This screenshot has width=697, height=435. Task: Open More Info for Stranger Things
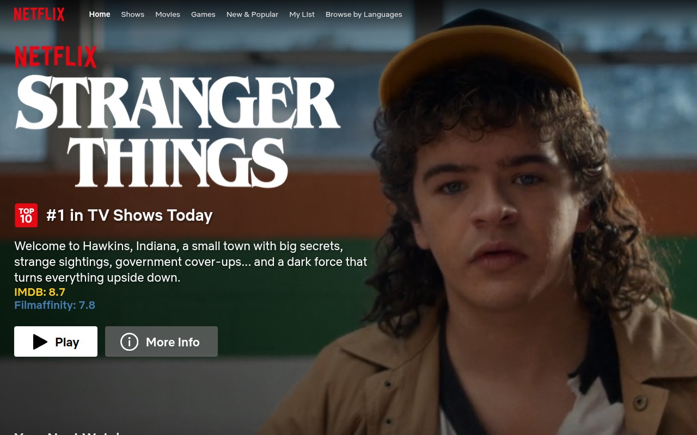pyautogui.click(x=161, y=341)
